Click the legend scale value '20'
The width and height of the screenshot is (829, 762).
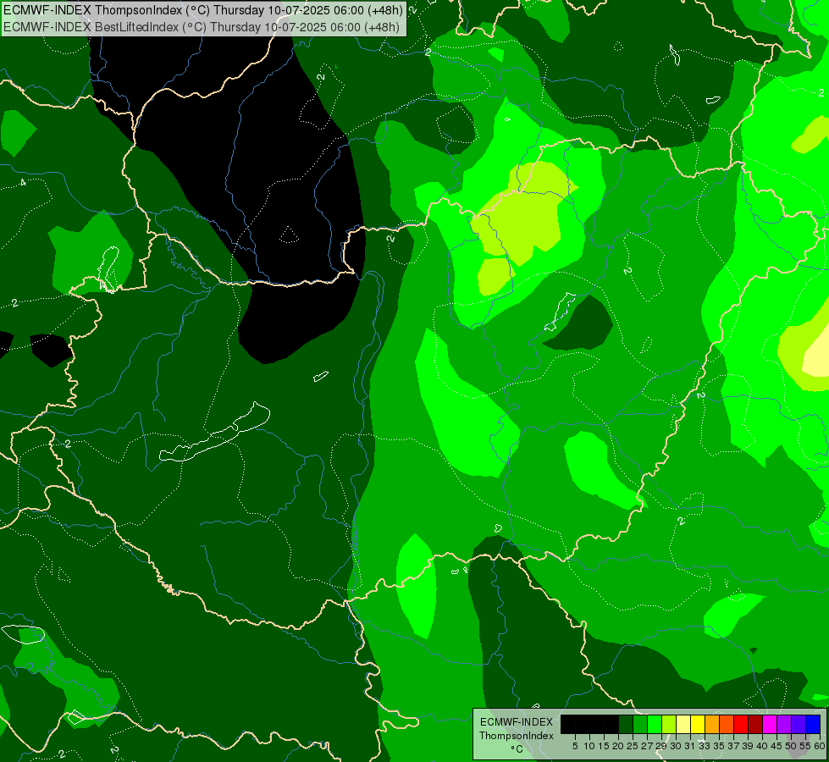pyautogui.click(x=619, y=746)
